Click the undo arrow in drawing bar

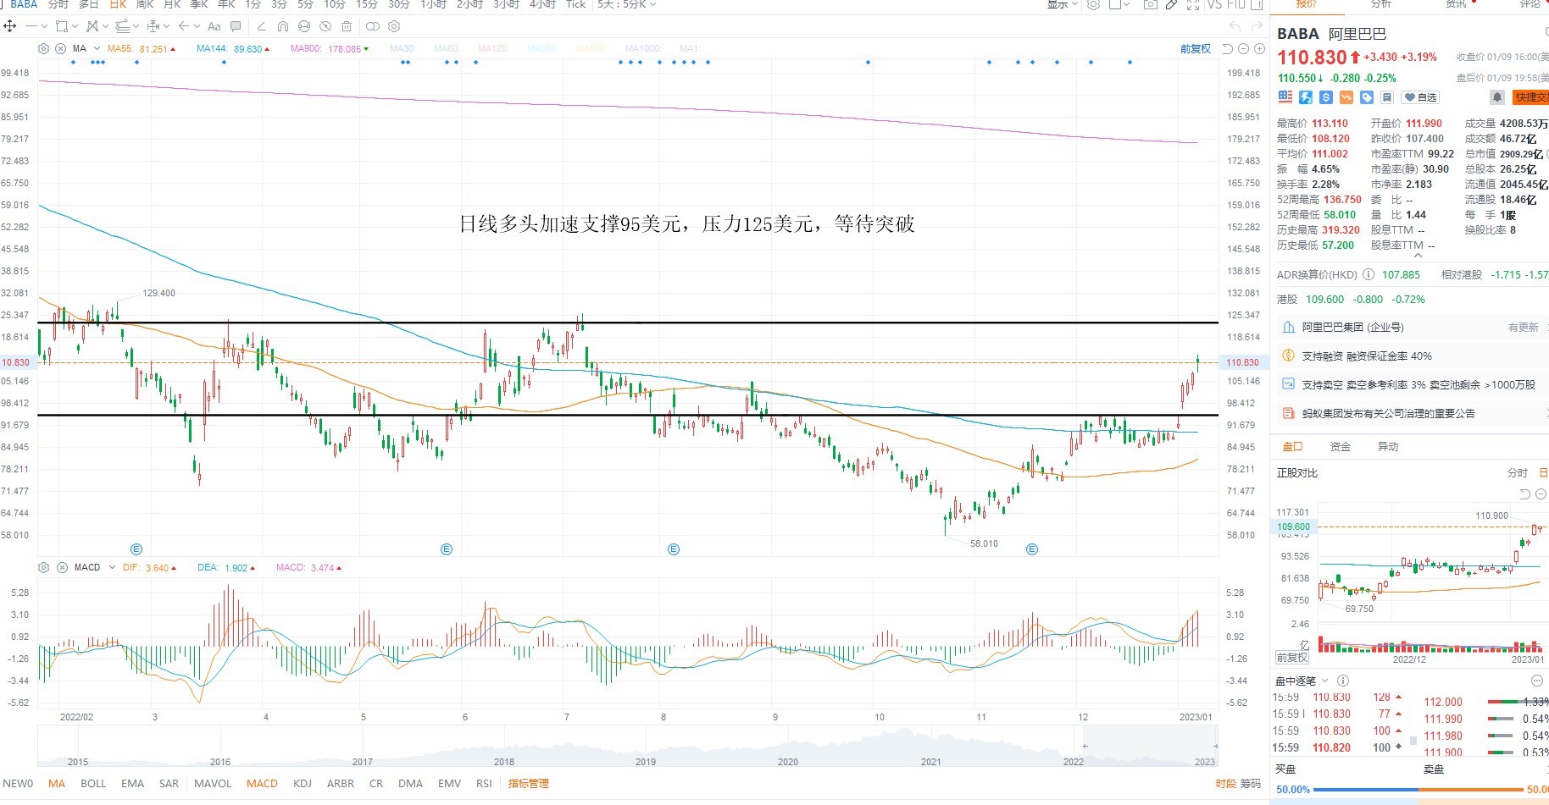1235,26
